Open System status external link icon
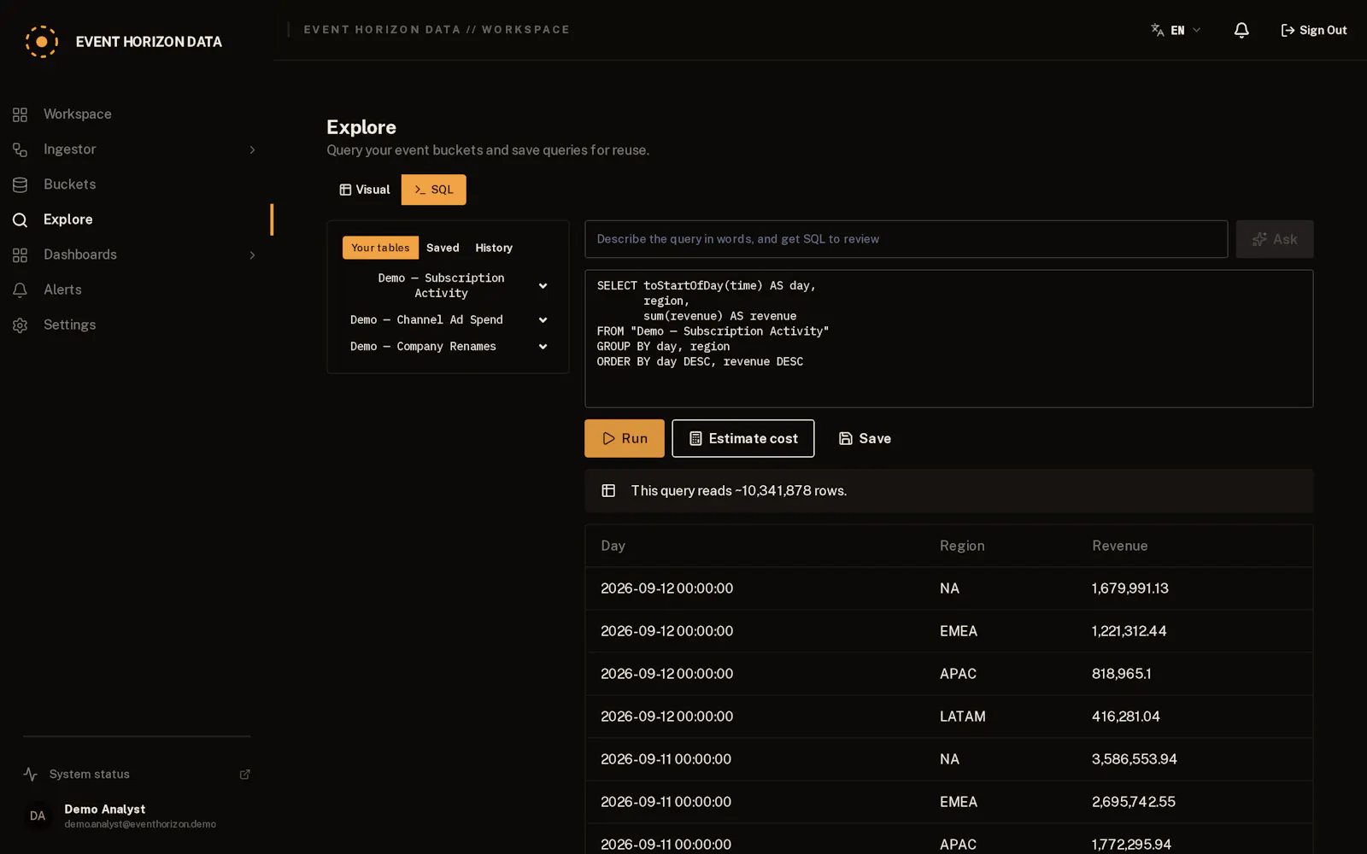1367x854 pixels. 244,774
